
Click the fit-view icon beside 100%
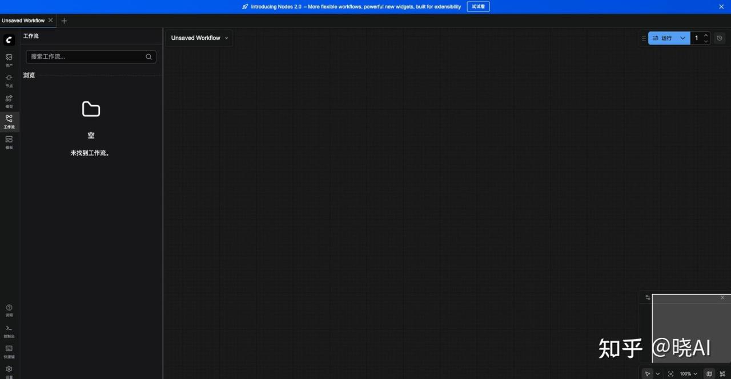click(670, 374)
